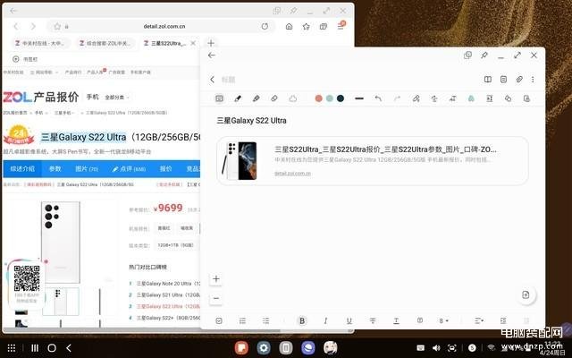572x358 pixels.
Task: Redo the action in Notes toolbar
Action: point(397,98)
